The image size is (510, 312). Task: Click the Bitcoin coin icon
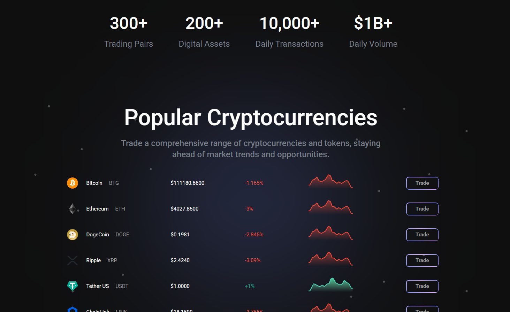coord(73,183)
